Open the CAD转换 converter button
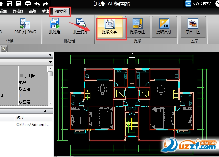Image resolution: width=219 pixels, height=157 pixels. click(198, 3)
